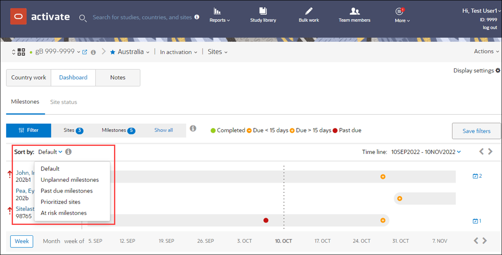Click the search magnifier icon
502x255 pixels.
pos(83,18)
